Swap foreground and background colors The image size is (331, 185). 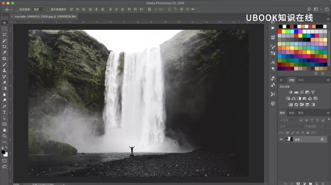pos(6,147)
